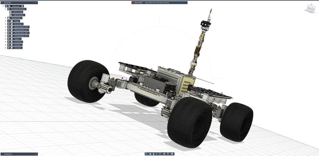Toggle visibility of Harness:1
319x156 pixels.
(x=9, y=48)
